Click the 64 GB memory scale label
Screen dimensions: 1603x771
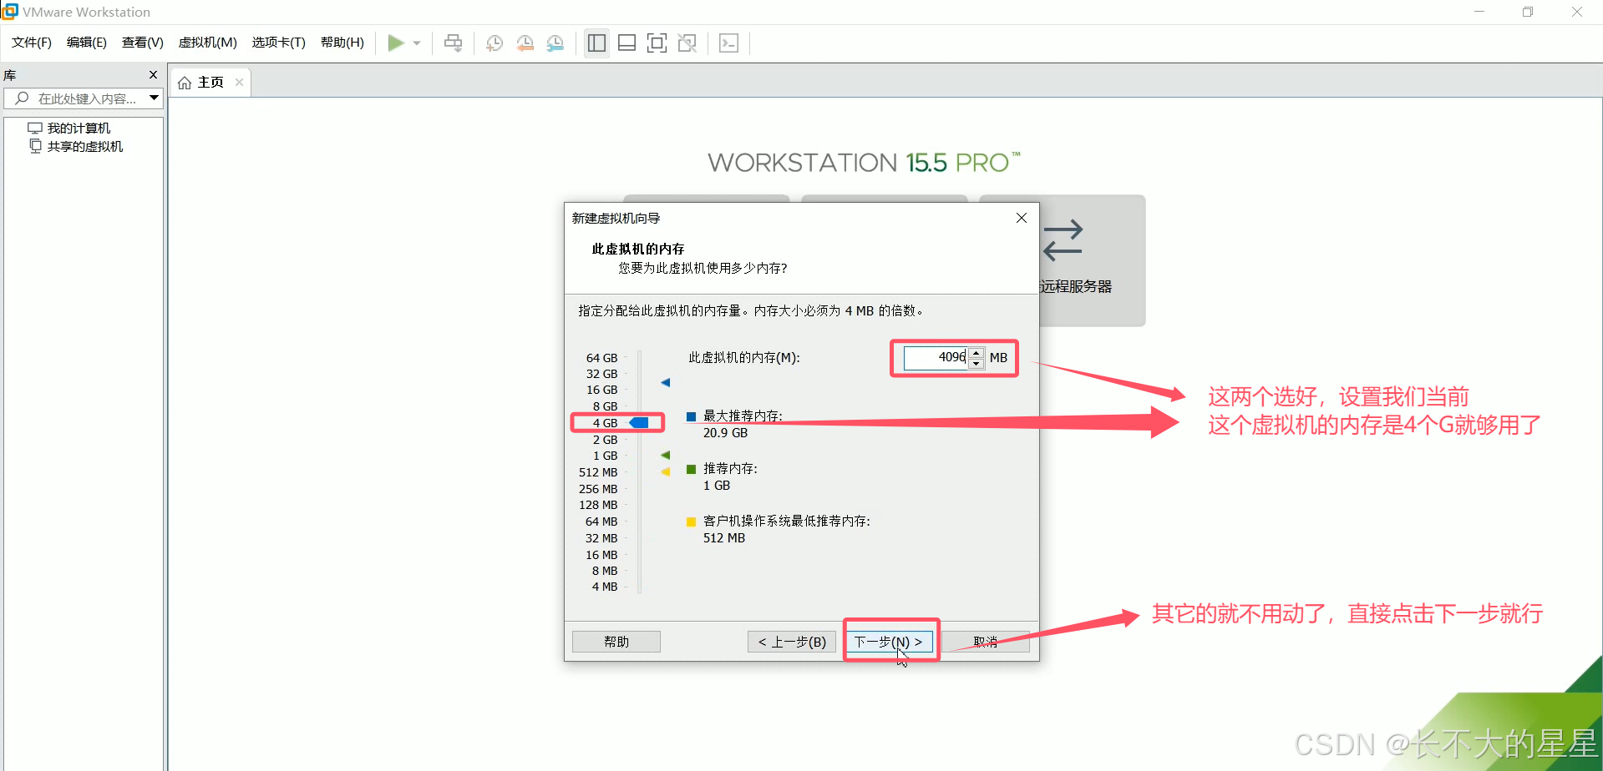pyautogui.click(x=601, y=358)
